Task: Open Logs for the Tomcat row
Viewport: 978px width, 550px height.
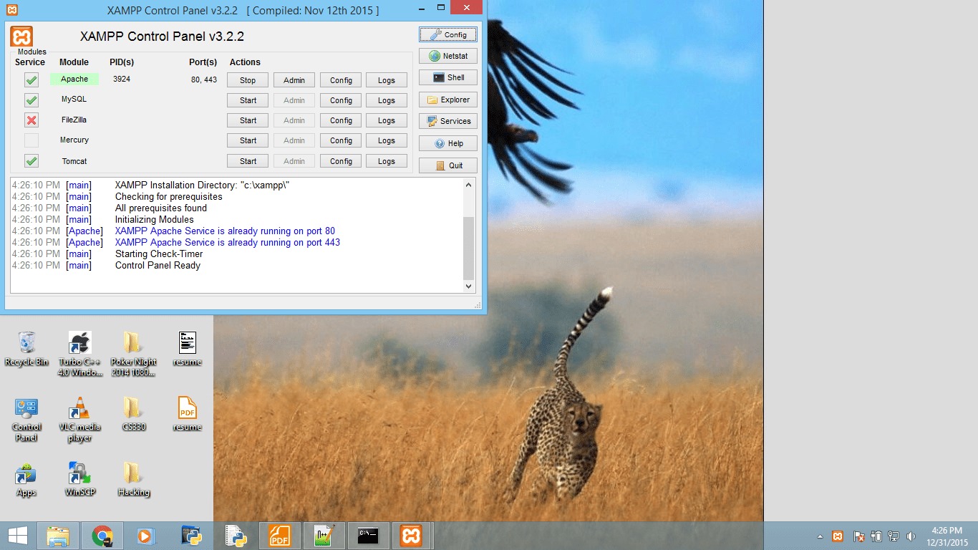Action: (x=387, y=161)
